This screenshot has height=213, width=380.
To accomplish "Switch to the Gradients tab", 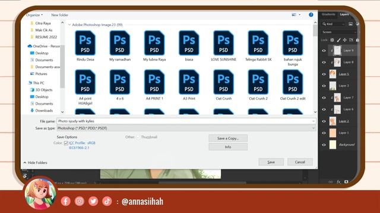I will 328,14.
